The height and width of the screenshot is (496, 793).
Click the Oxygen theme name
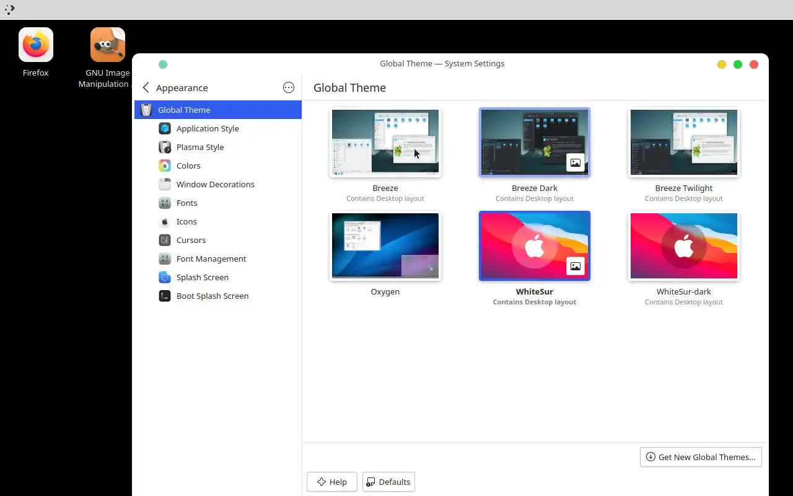[385, 291]
